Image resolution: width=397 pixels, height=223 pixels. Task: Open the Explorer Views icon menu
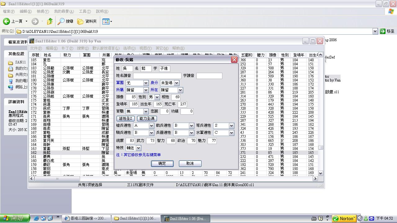tap(107, 21)
